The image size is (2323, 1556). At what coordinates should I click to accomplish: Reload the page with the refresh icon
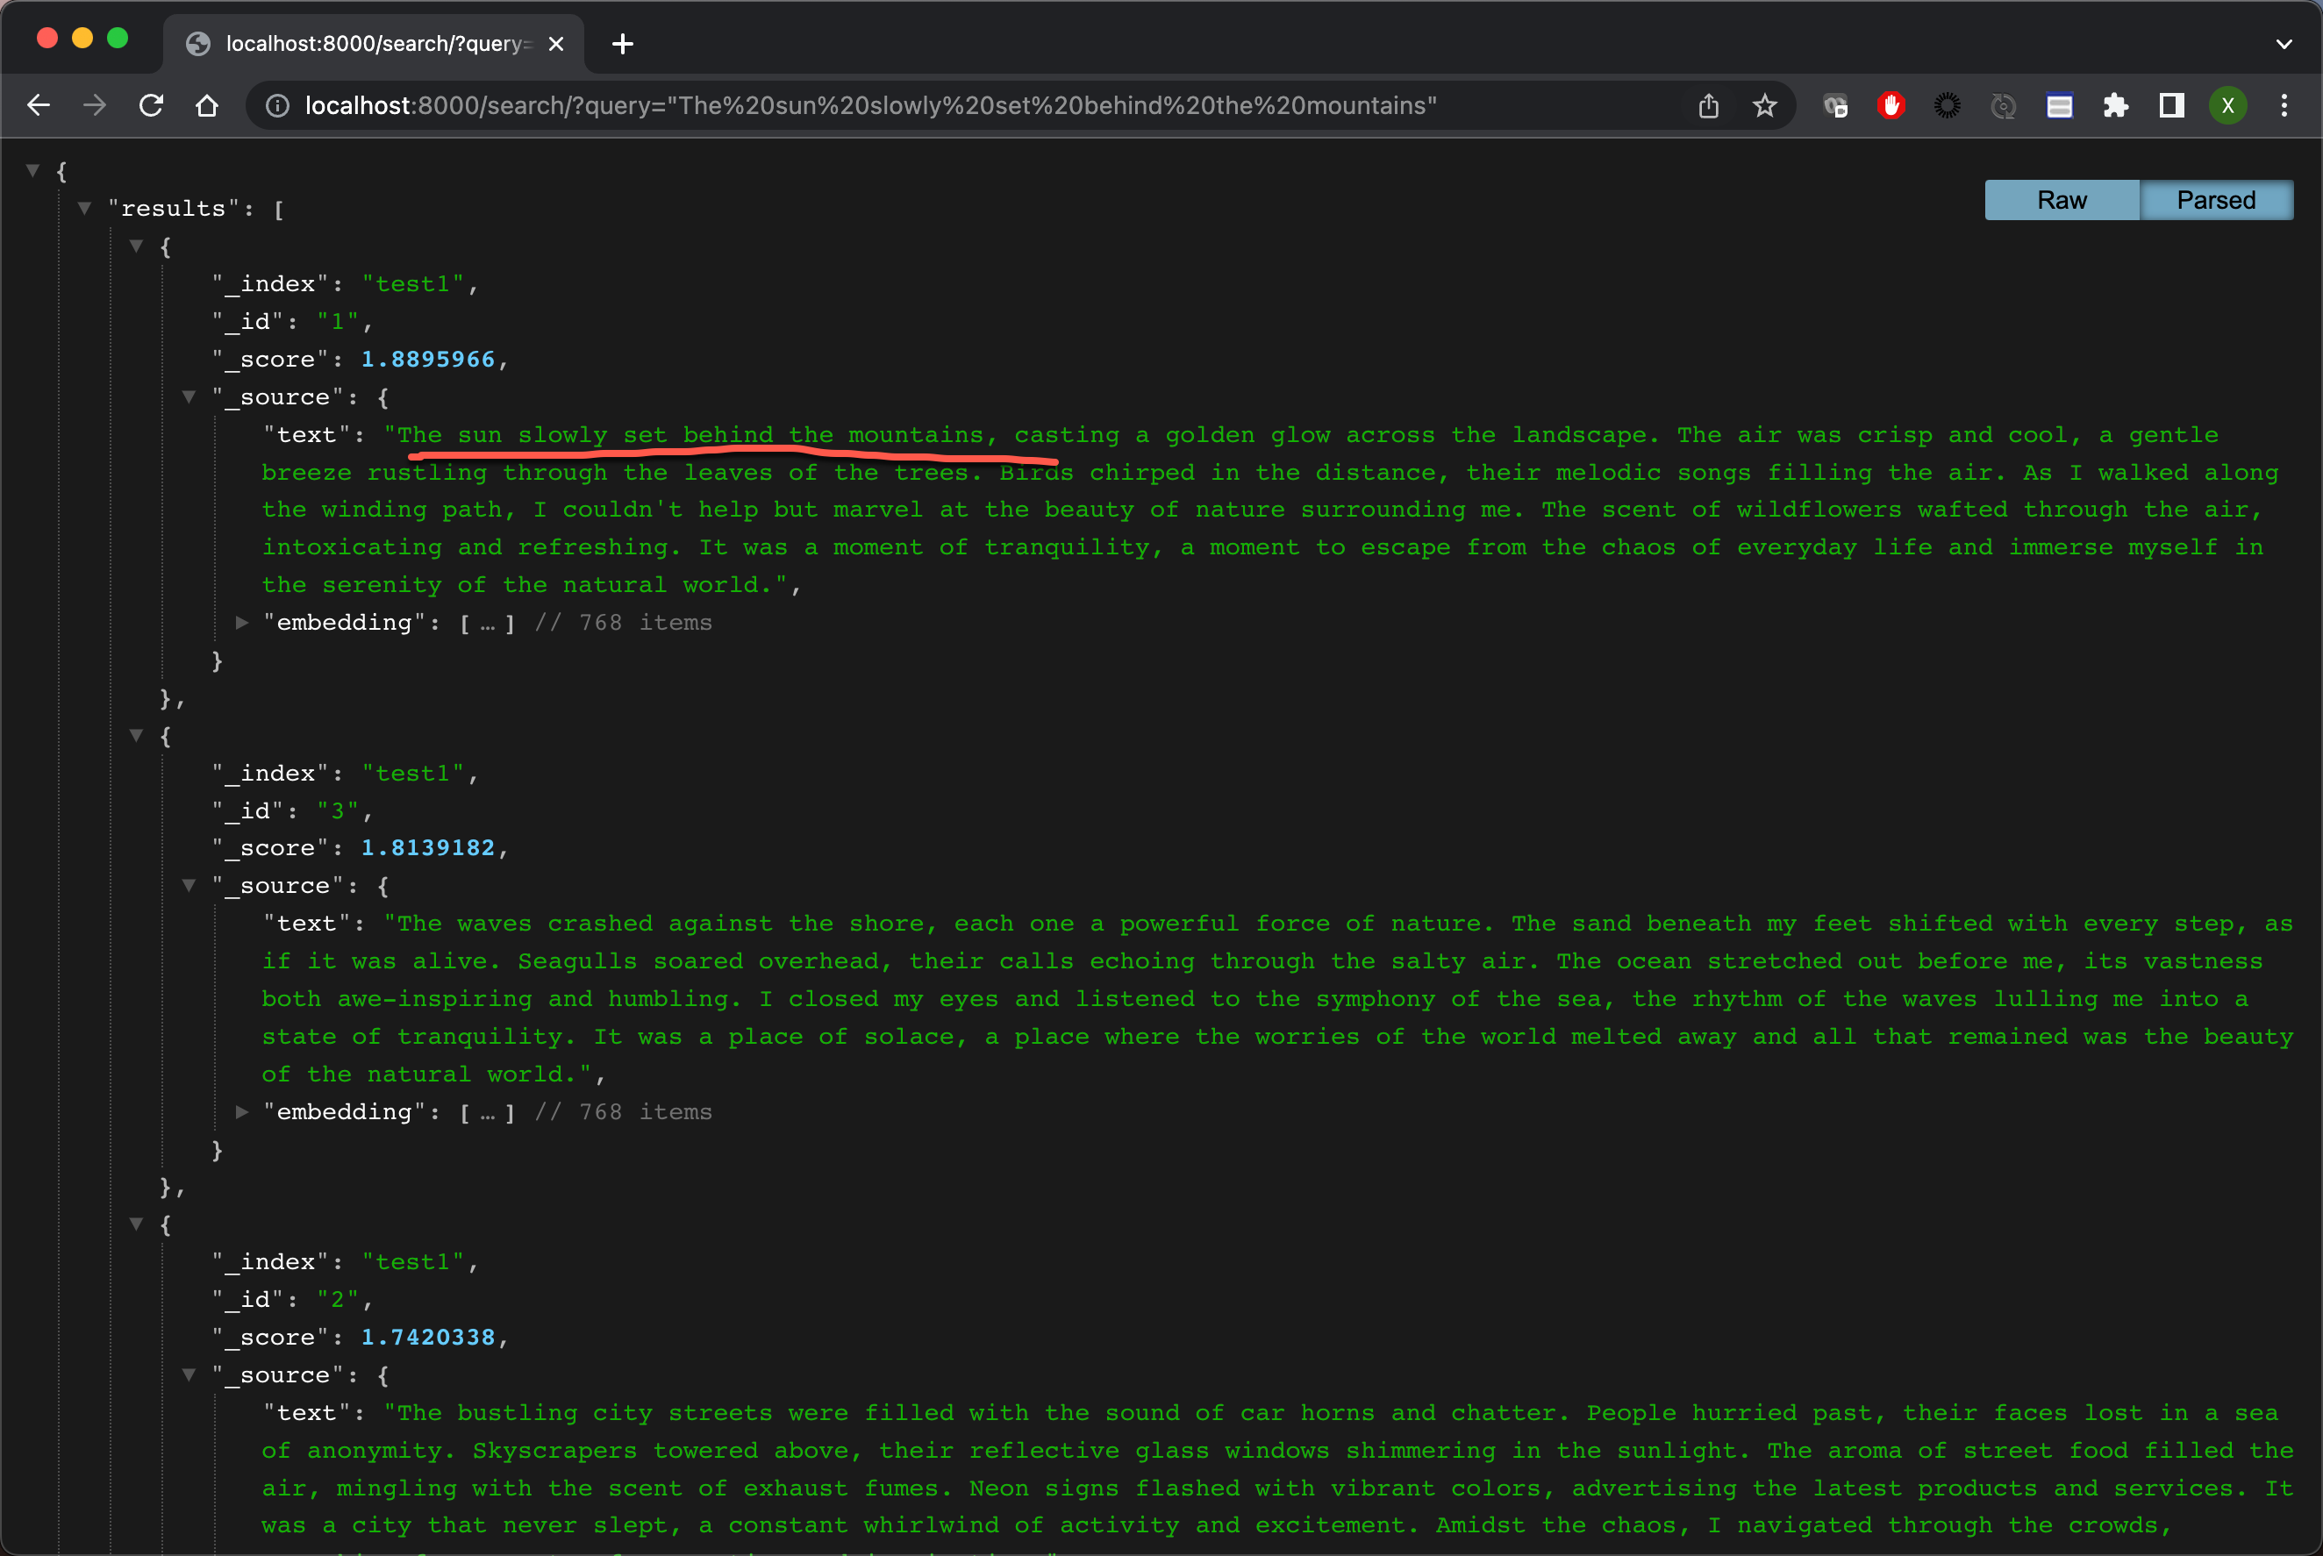coord(151,105)
